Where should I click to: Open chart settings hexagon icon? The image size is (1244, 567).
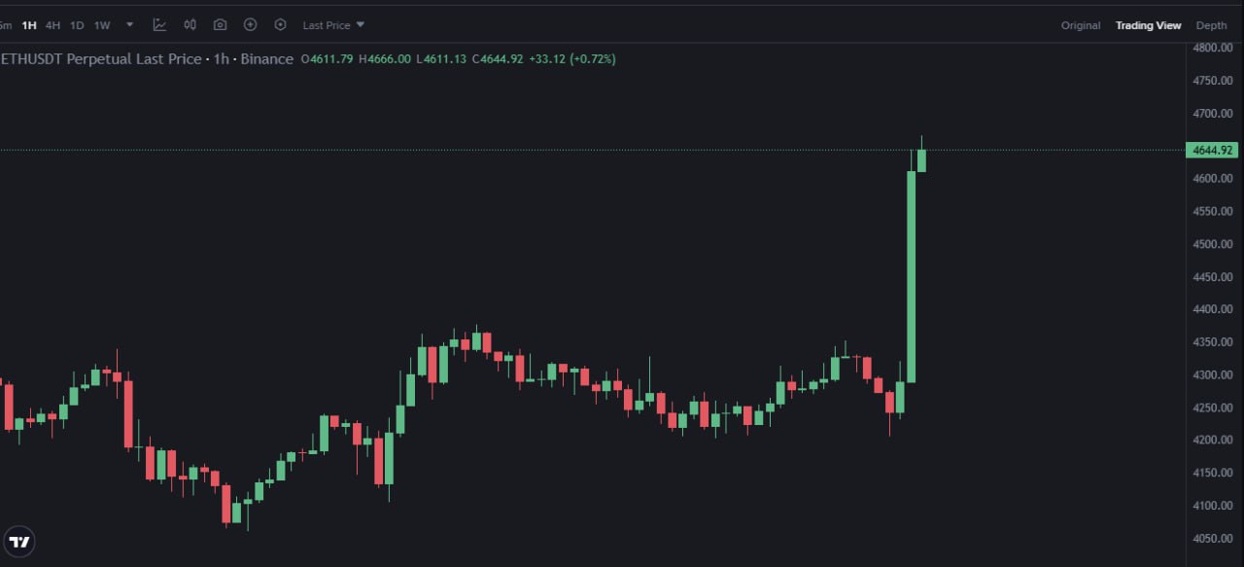[281, 25]
